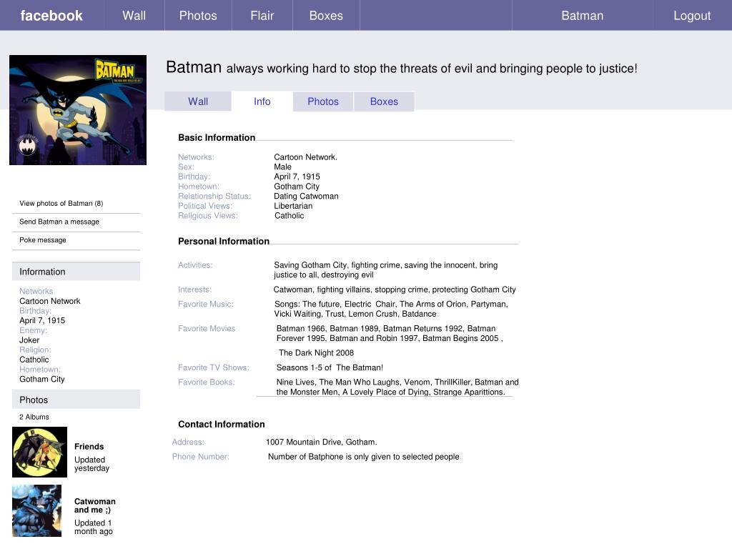Click the Favorite Books list text

[397, 387]
